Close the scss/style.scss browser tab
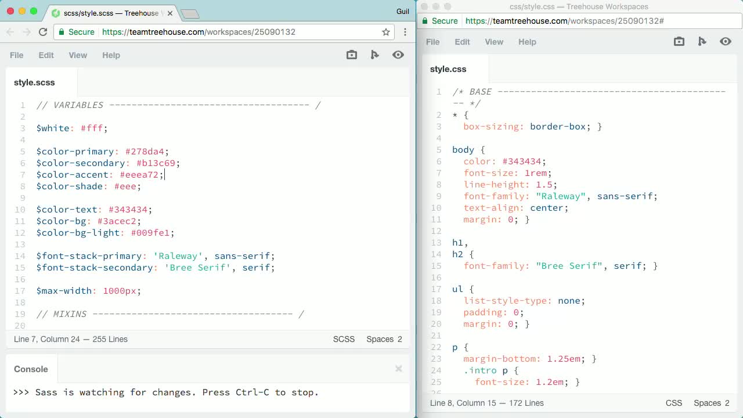 pos(169,13)
